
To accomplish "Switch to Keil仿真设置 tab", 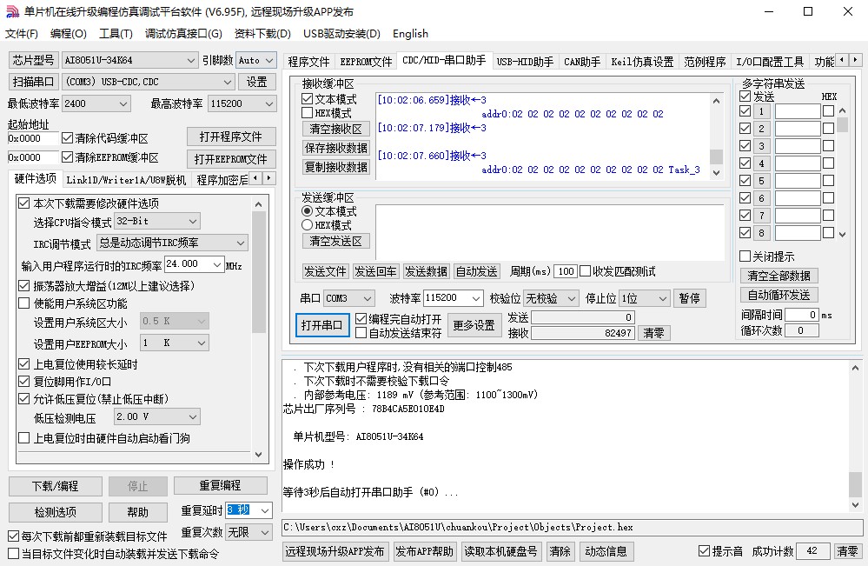I will coord(642,62).
